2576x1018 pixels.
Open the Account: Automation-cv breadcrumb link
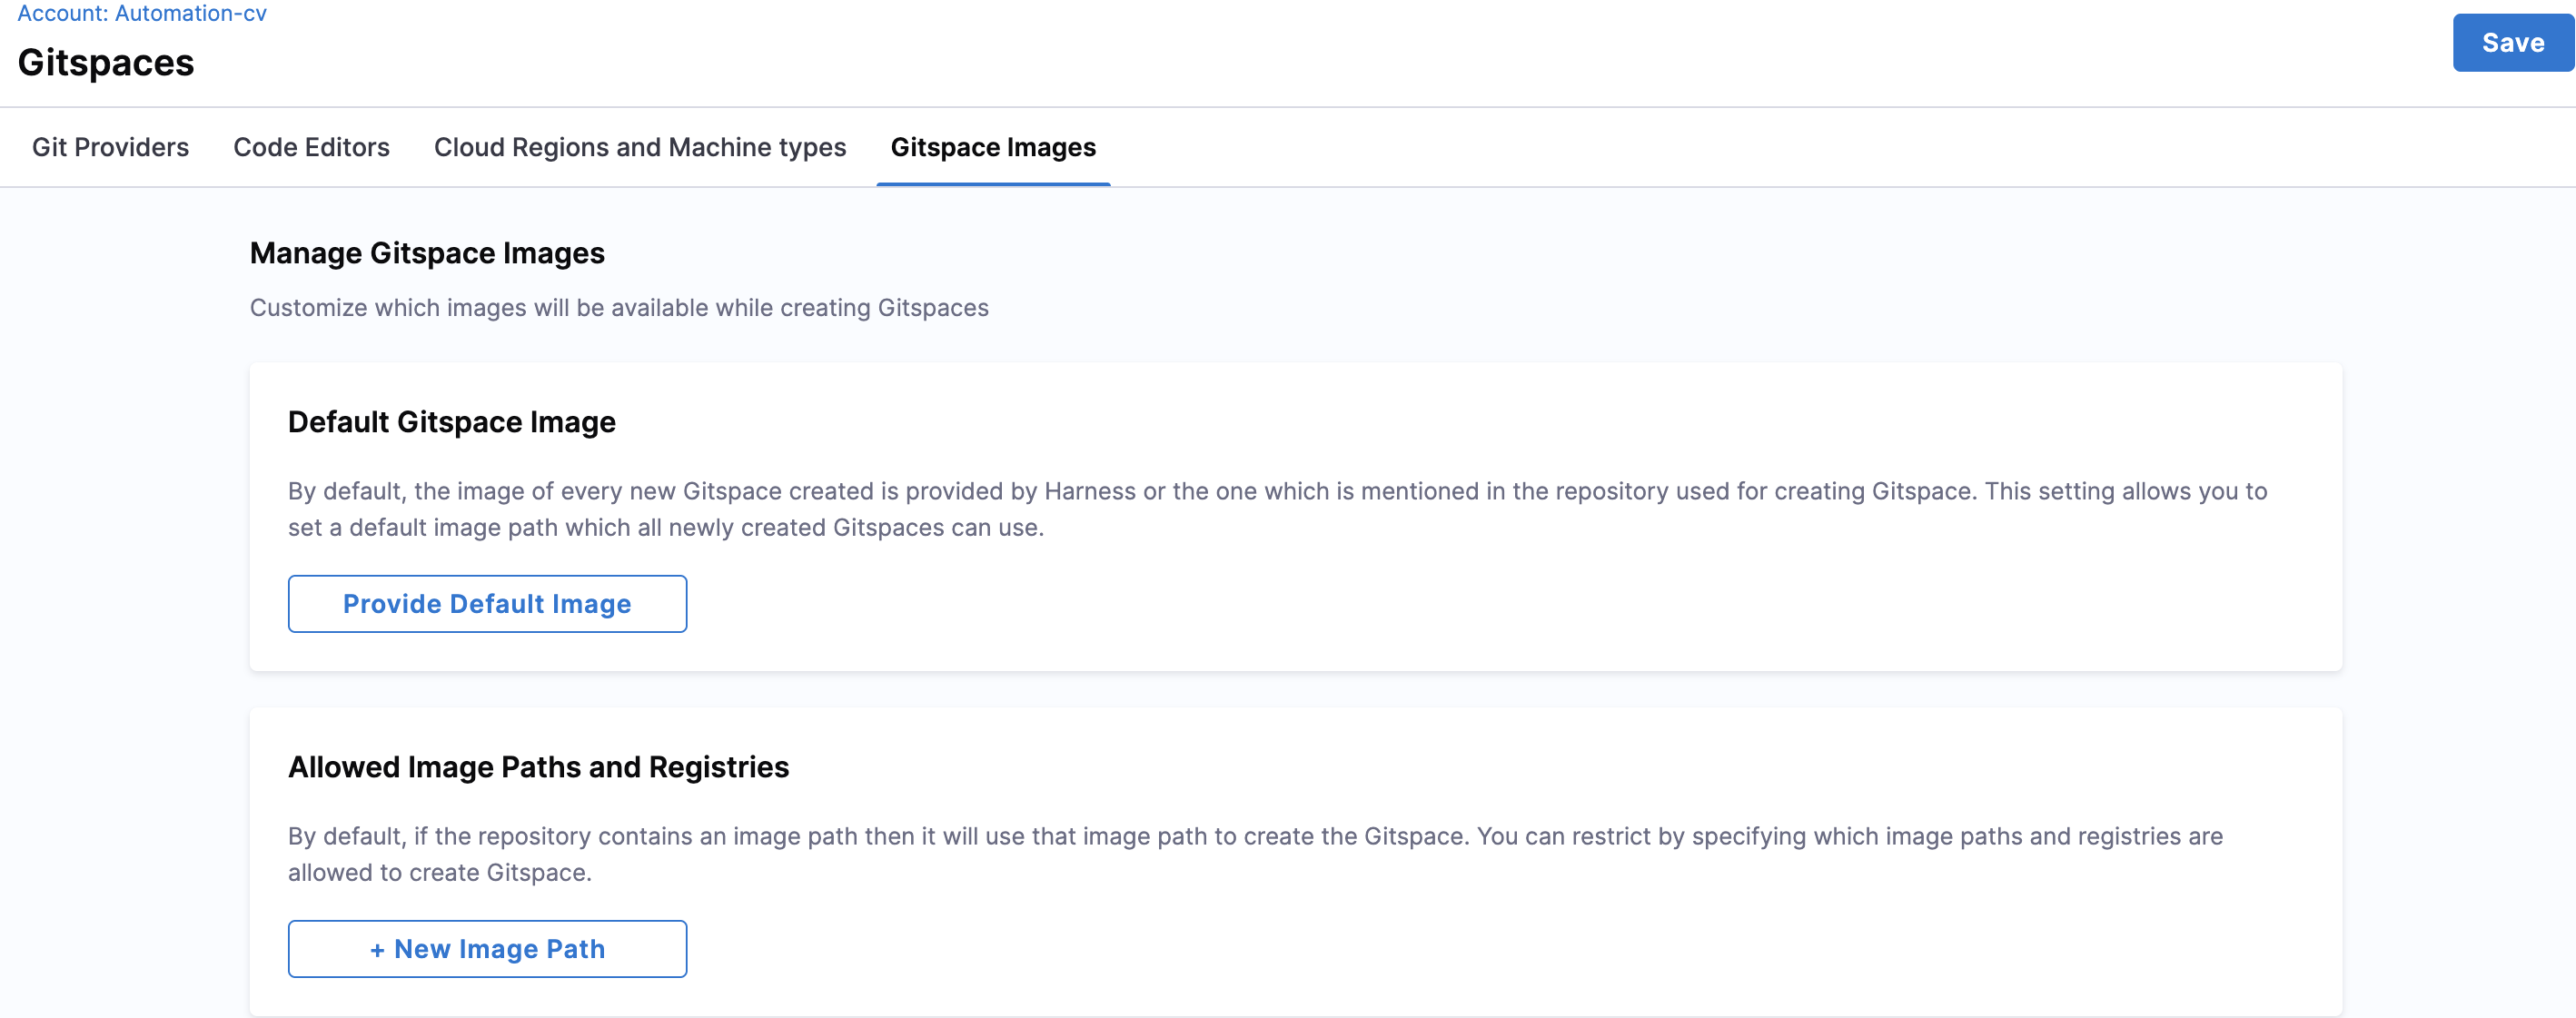(142, 13)
